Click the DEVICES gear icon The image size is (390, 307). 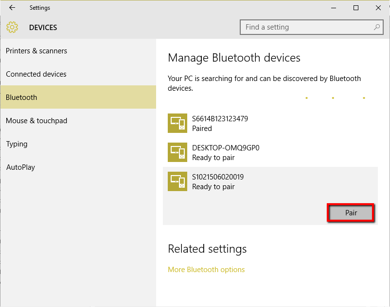(12, 27)
